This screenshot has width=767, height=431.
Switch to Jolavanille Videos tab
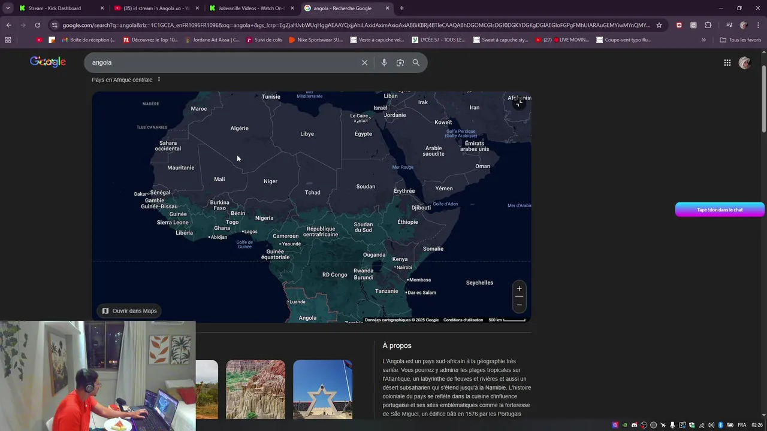[251, 8]
